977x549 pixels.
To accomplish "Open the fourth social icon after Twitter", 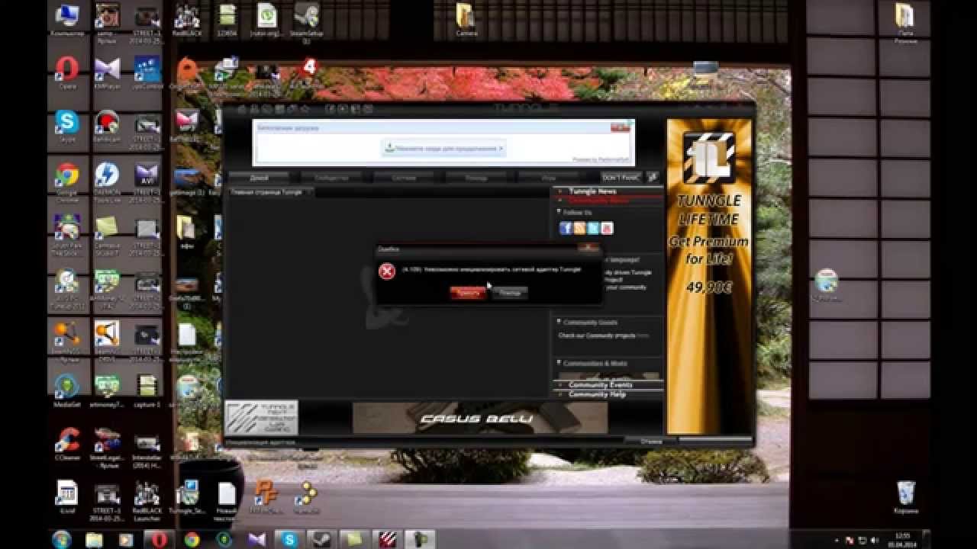I will click(607, 228).
